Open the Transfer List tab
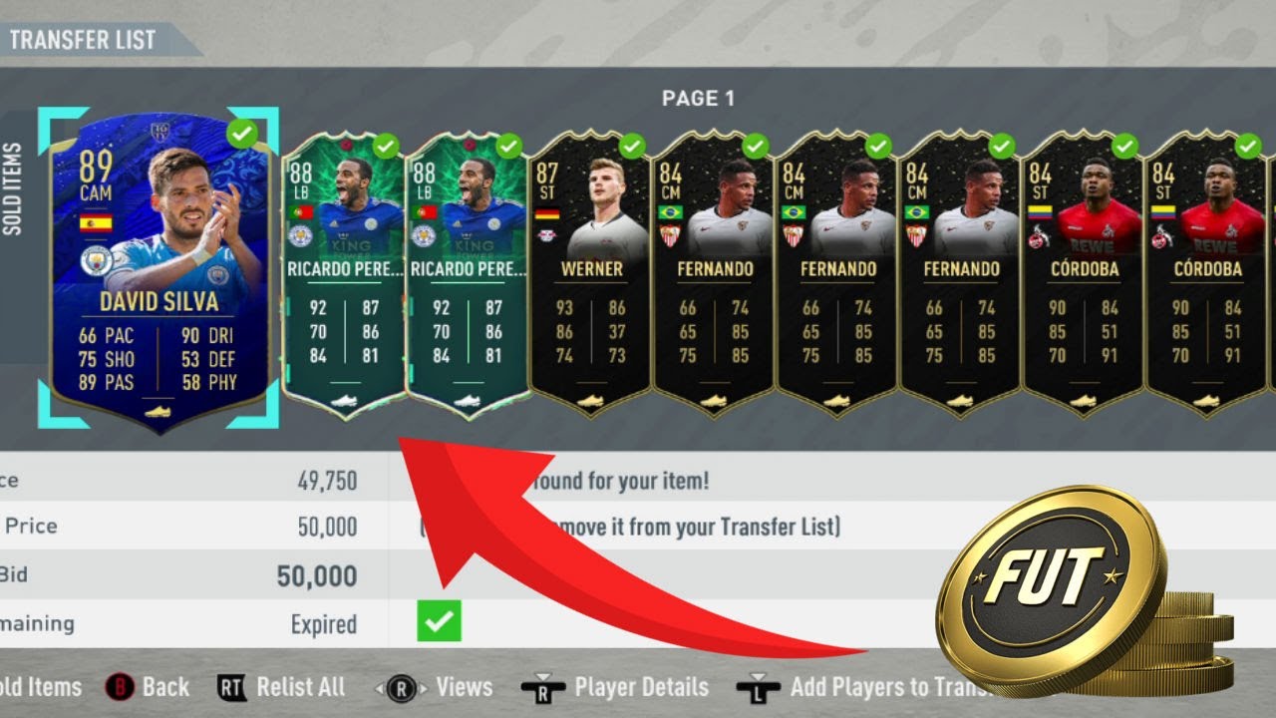The height and width of the screenshot is (718, 1276). point(83,40)
